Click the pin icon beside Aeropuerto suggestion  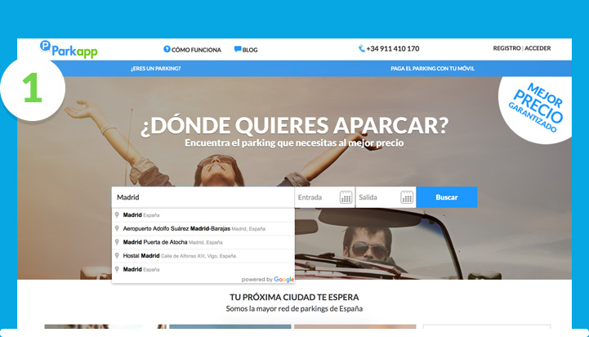(x=118, y=229)
